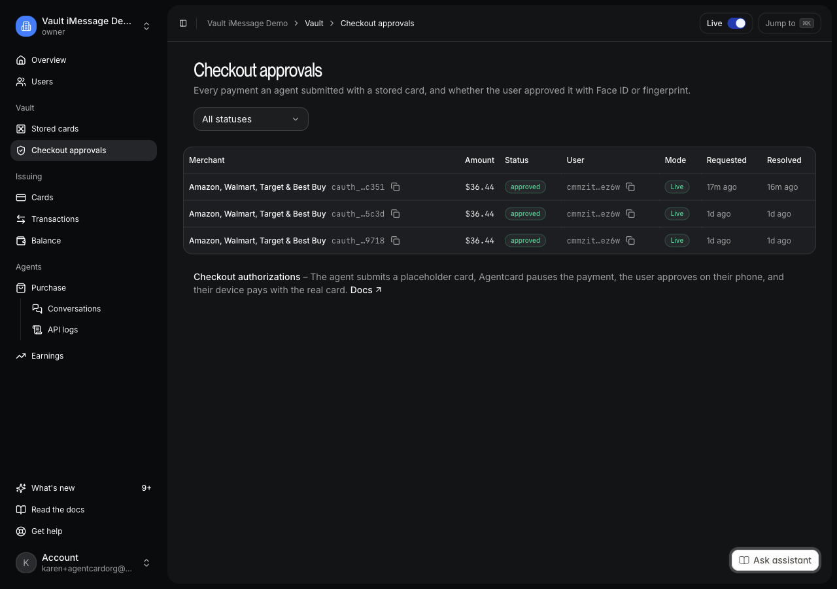Click the Requested column header
Screen dimensions: 837x589
point(726,160)
